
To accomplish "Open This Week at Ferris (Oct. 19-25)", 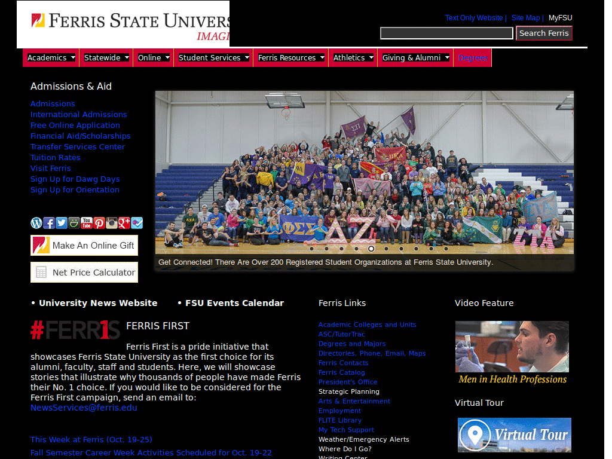I will 91,439.
